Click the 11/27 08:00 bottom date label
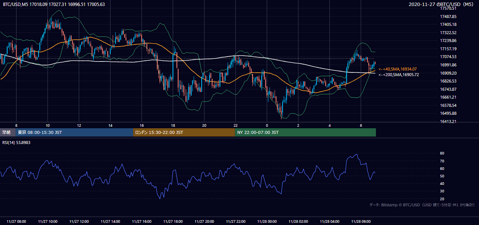Viewport: 479px width, 225px height. coord(16,221)
